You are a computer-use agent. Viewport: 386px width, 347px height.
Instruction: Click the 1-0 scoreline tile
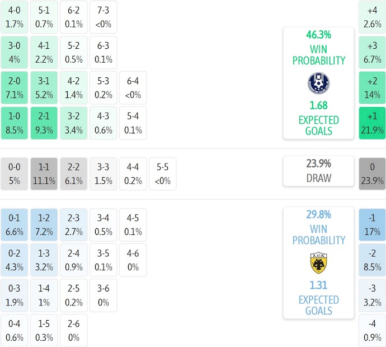click(x=15, y=123)
